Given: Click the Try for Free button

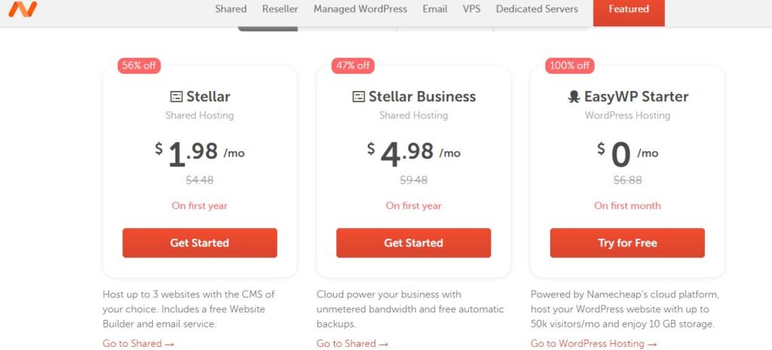Looking at the screenshot, I should click(x=627, y=243).
